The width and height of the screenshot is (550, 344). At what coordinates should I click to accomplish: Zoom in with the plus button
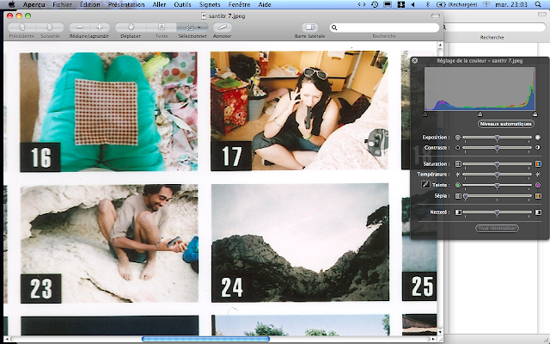100,27
